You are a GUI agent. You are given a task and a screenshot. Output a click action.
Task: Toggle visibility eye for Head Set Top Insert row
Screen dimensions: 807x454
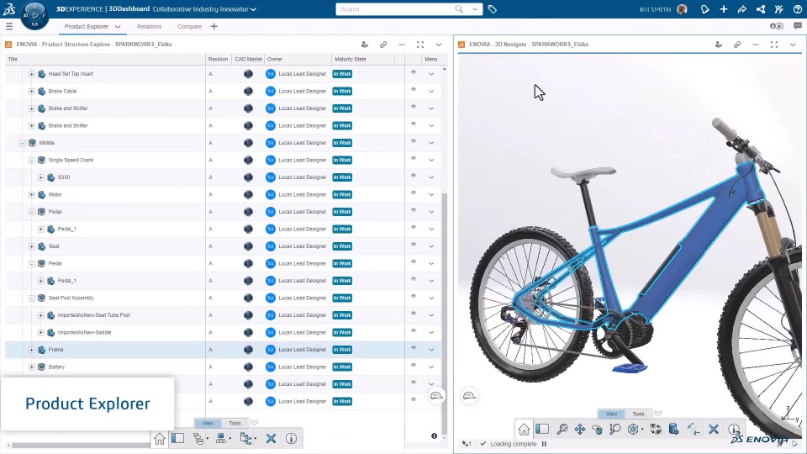pos(414,72)
